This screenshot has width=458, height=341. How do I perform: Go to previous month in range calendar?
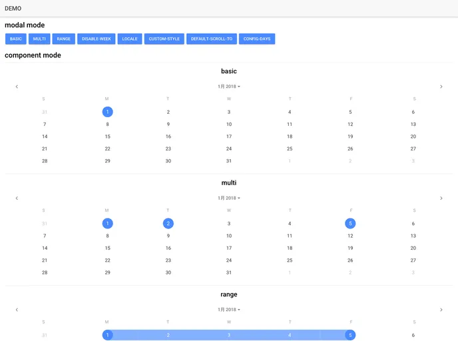coord(17,310)
